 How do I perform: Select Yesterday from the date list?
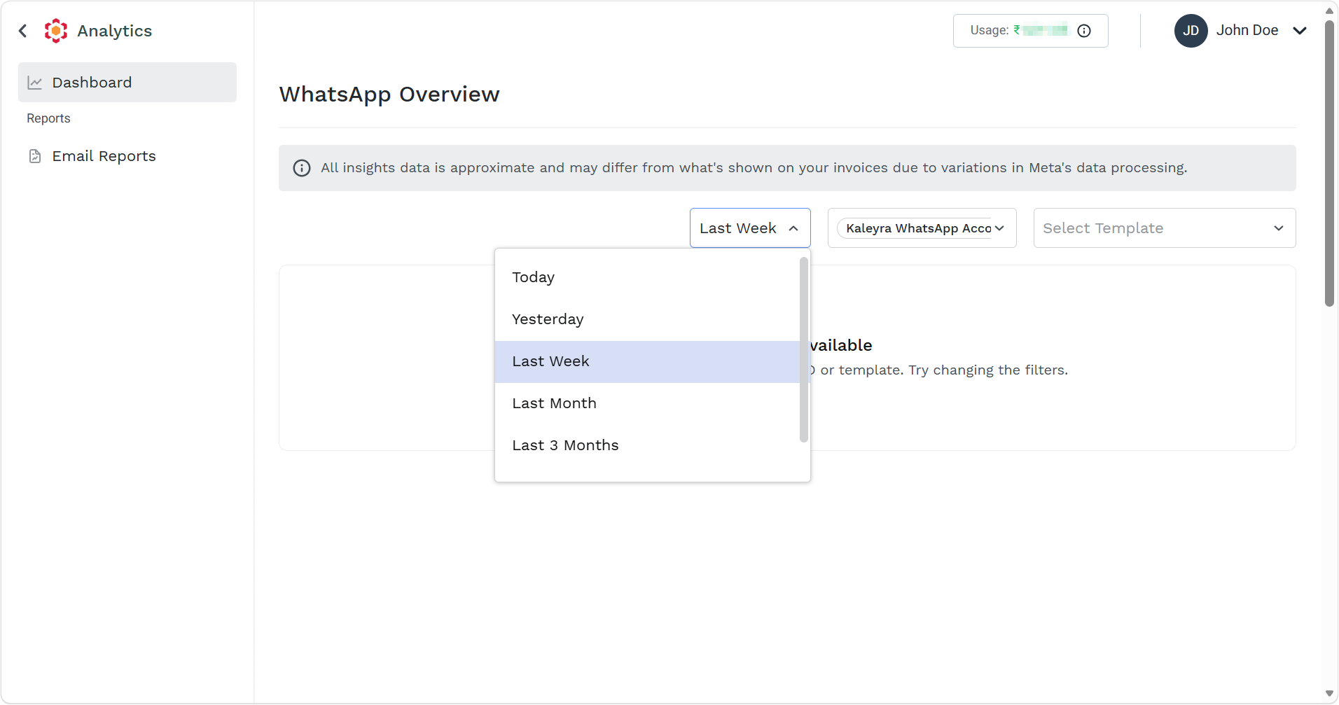tap(647, 319)
